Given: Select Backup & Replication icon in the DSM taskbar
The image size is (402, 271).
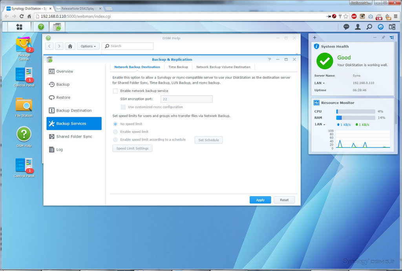Looking at the screenshot, I should click(x=57, y=27).
